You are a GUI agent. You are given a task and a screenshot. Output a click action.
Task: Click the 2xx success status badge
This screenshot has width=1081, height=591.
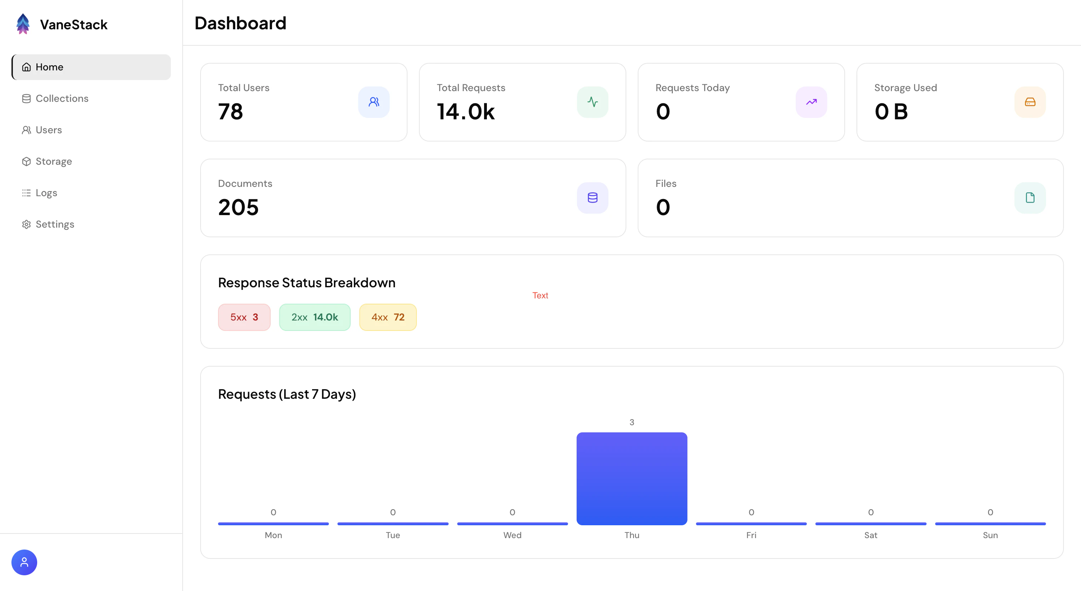coord(314,317)
